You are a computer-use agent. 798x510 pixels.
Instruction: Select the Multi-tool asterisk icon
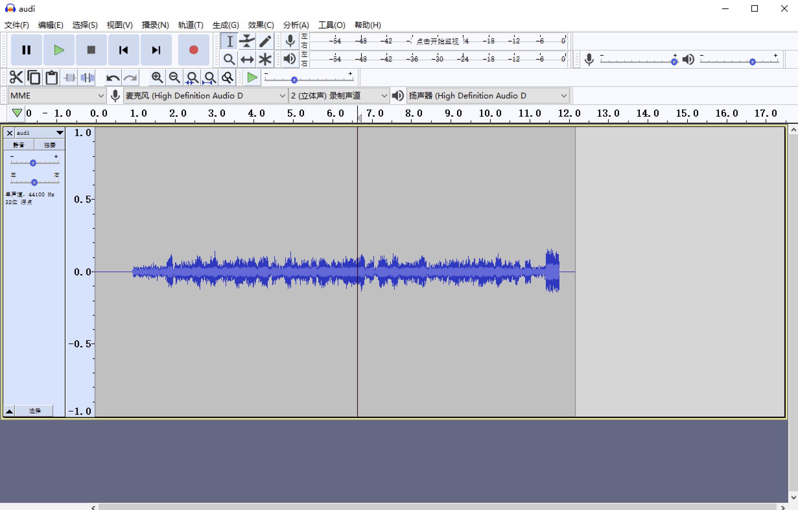pos(265,59)
